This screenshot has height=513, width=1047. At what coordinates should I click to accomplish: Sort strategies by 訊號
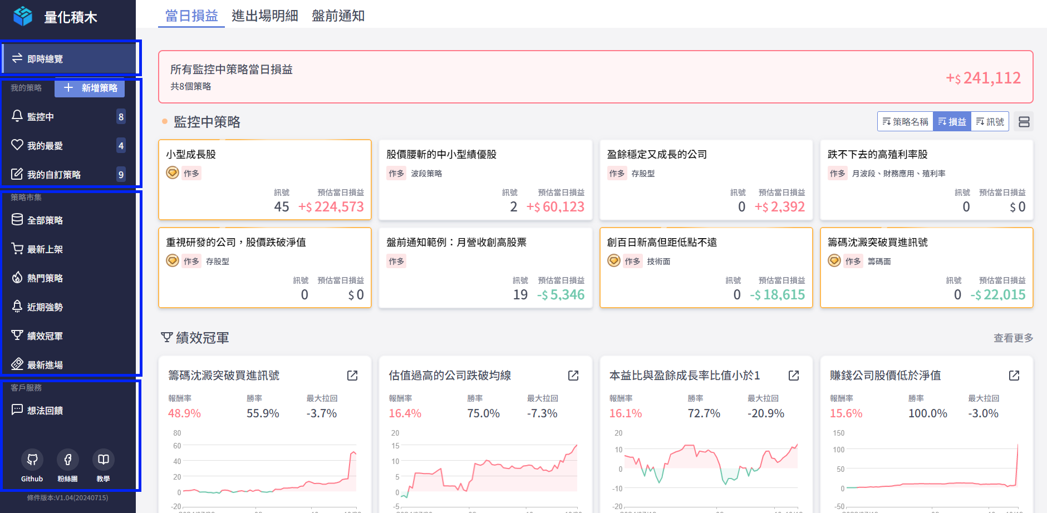pos(990,122)
